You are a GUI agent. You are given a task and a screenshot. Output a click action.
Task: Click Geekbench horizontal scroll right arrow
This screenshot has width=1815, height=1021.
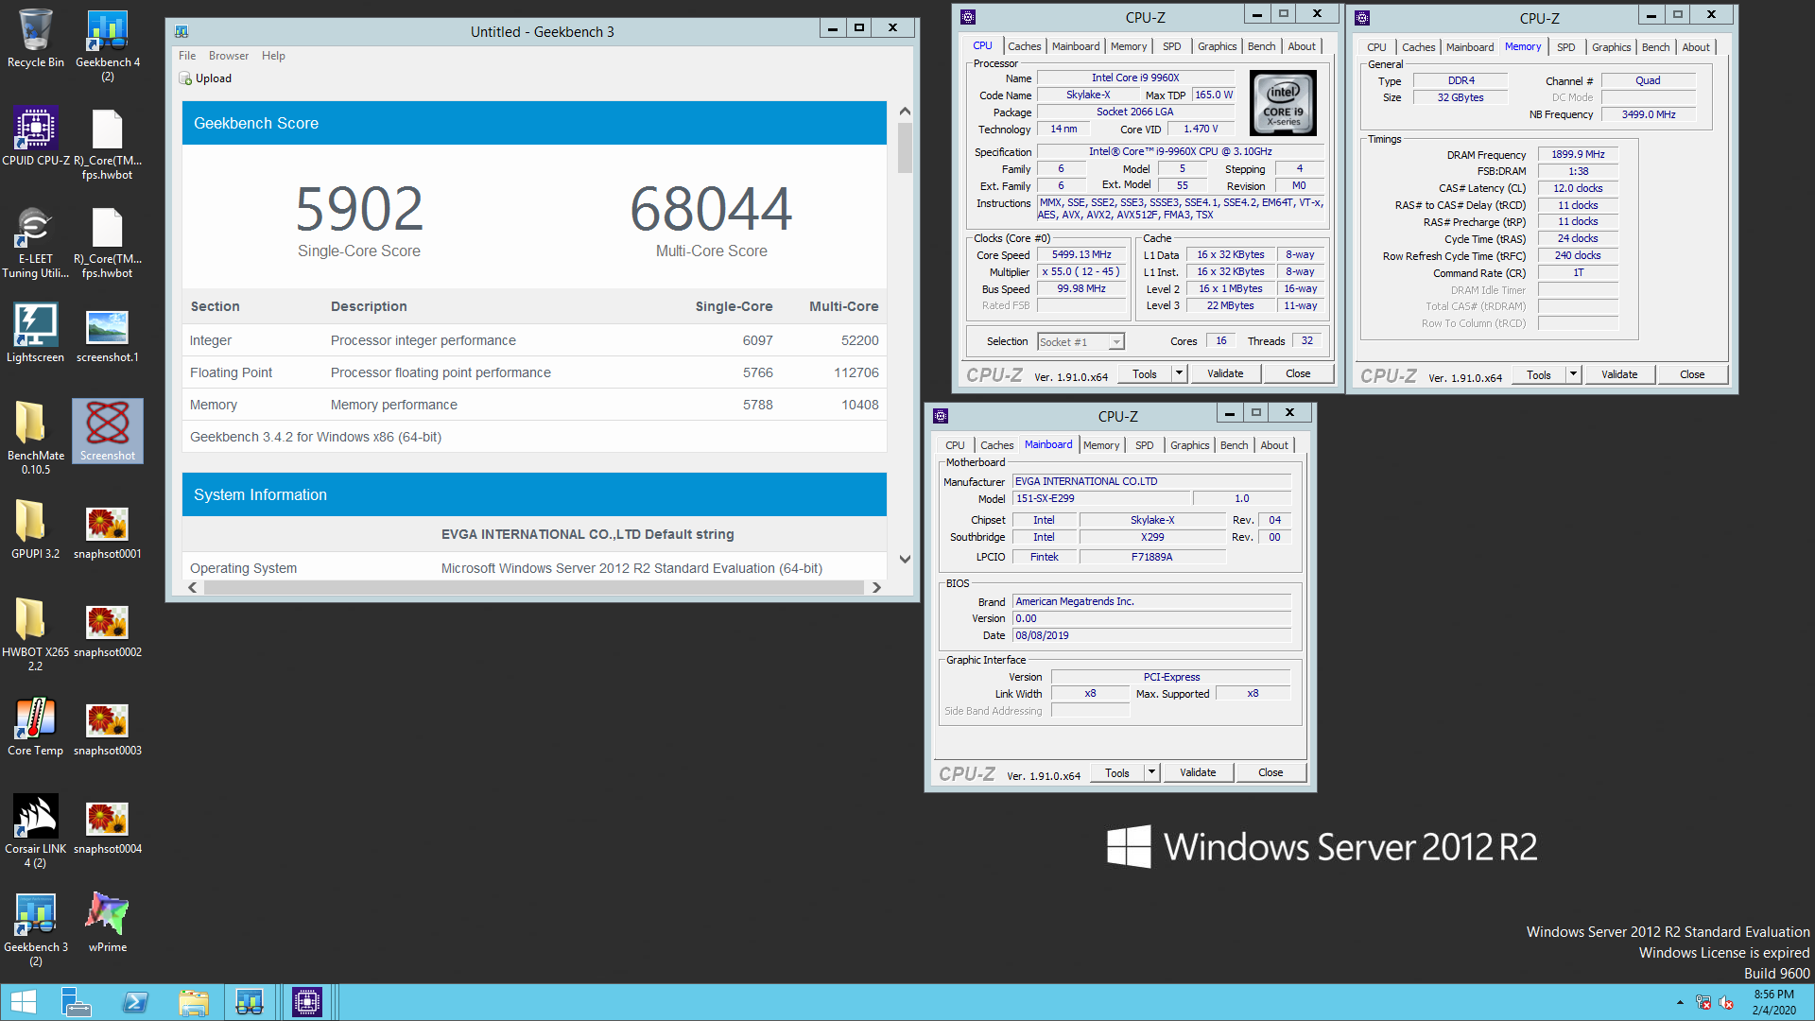point(876,587)
